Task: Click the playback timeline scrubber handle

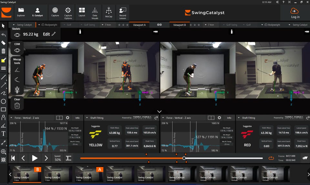Action: (x=184, y=158)
